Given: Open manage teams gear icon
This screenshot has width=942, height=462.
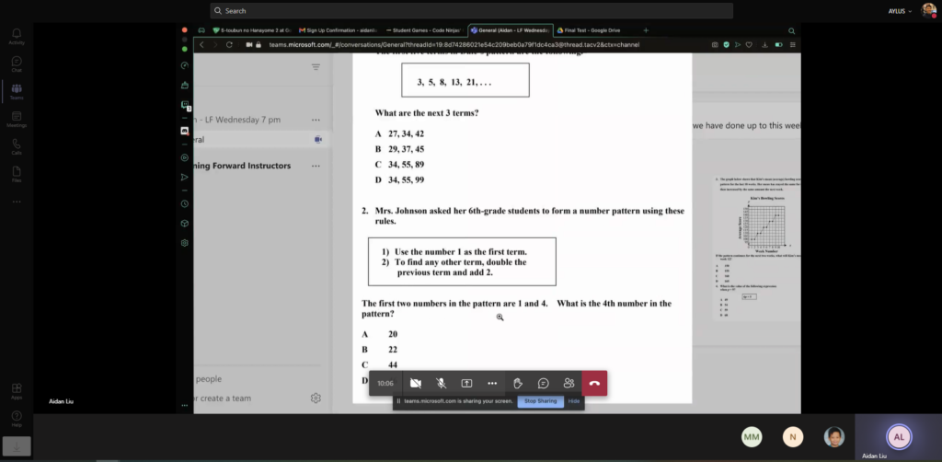Looking at the screenshot, I should (x=316, y=398).
